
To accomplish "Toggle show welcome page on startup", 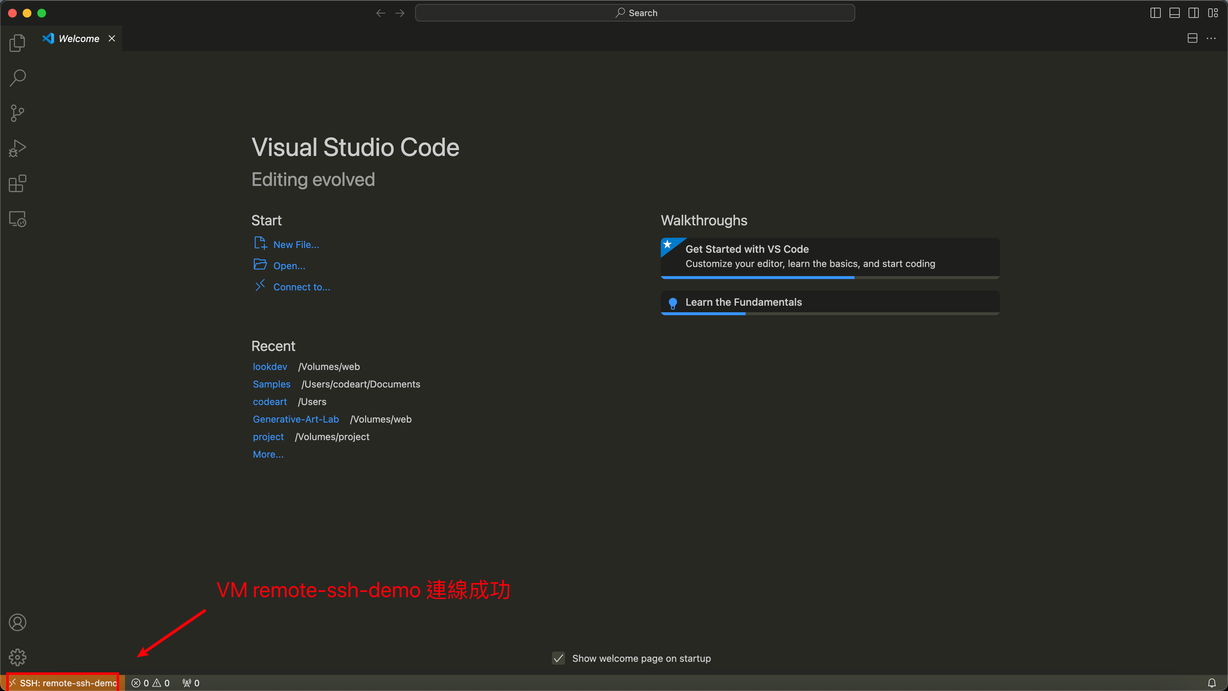I will (x=558, y=658).
